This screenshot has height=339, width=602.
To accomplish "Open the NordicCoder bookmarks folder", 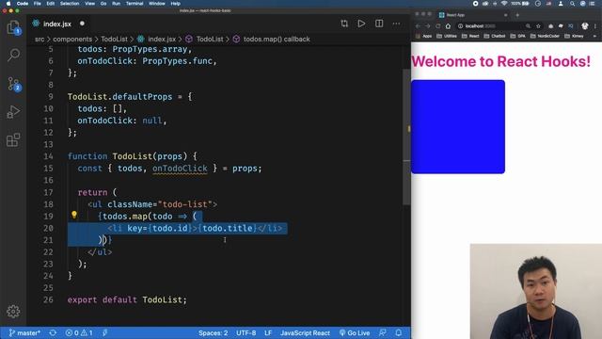I will pyautogui.click(x=546, y=36).
